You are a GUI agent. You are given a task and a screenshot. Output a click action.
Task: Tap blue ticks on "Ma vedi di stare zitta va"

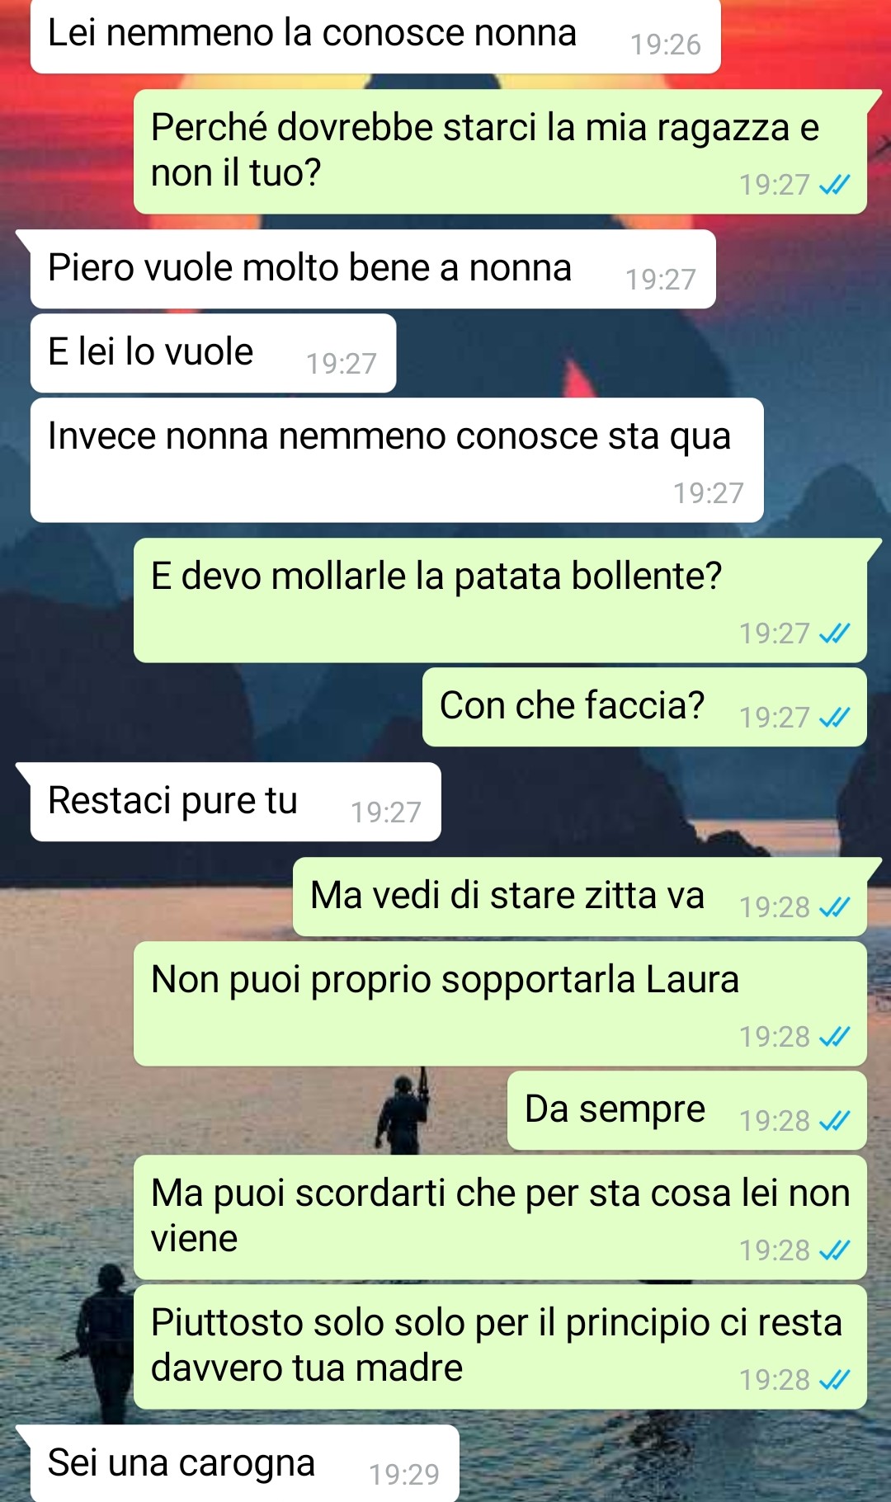[x=834, y=907]
